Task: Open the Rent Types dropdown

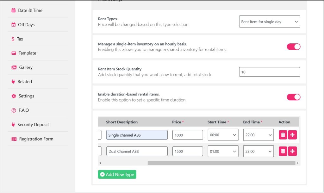Action: point(269,22)
